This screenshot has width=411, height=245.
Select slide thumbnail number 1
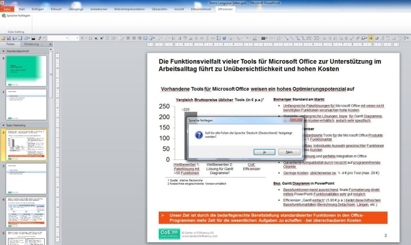tap(26, 104)
